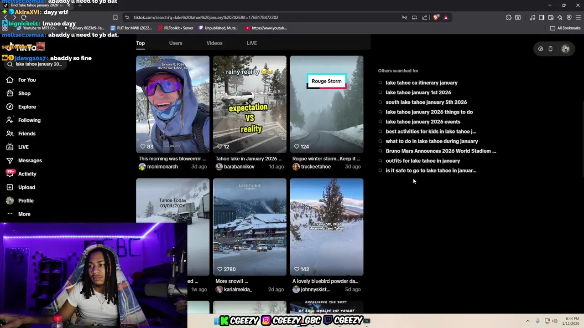Image resolution: width=584 pixels, height=328 pixels.
Task: Open Profile in TikTok sidebar
Action: point(20,200)
